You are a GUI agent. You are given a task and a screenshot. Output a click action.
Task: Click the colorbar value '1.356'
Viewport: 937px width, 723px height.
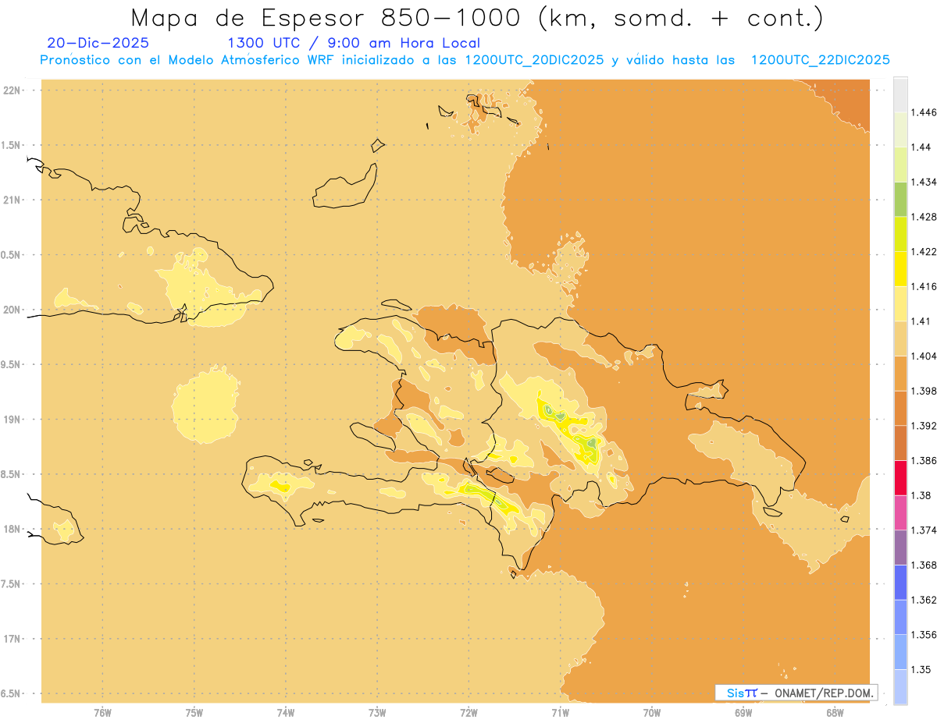click(x=925, y=635)
